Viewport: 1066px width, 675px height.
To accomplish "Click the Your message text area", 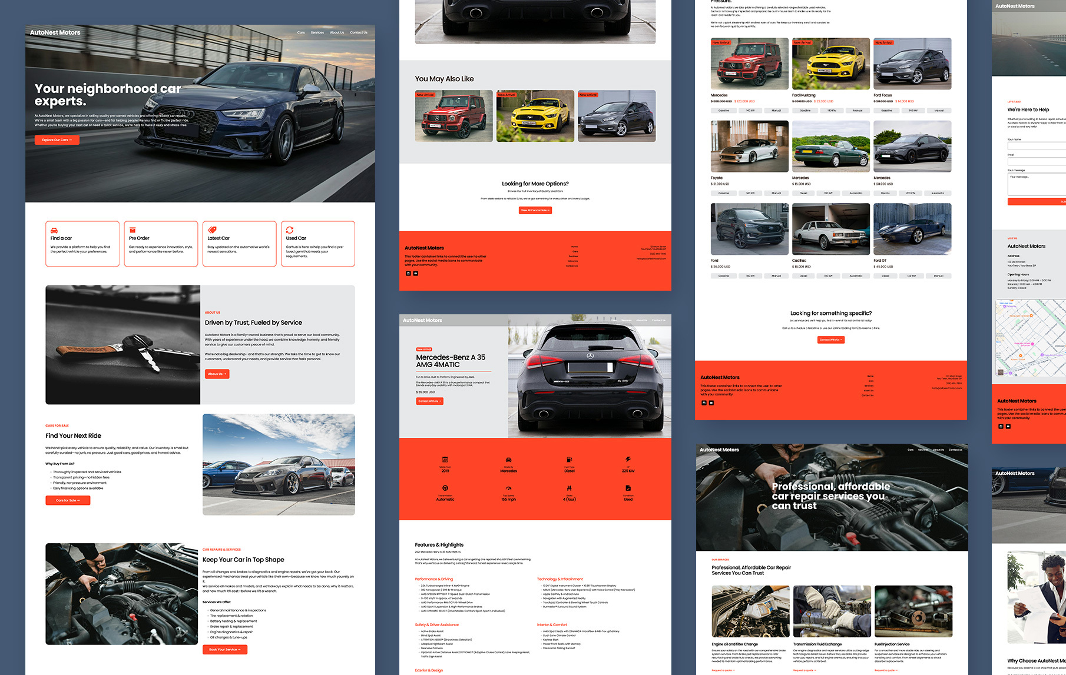I will point(1037,184).
